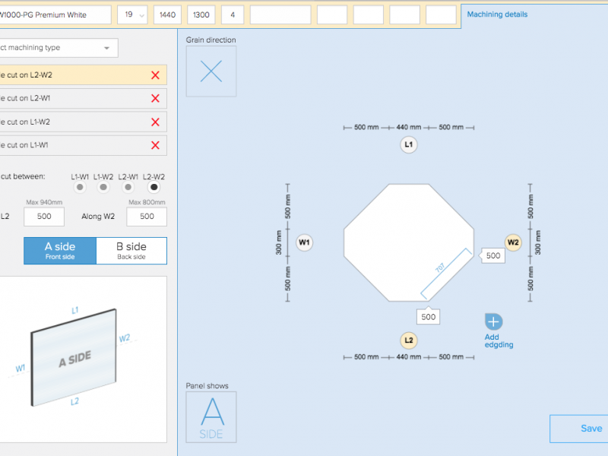Open the Premium White material selector
Screen dimensions: 608x456
tap(53, 15)
